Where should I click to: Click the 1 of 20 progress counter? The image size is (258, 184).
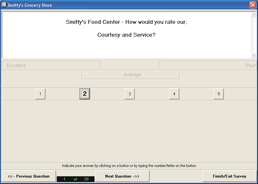pos(75,179)
